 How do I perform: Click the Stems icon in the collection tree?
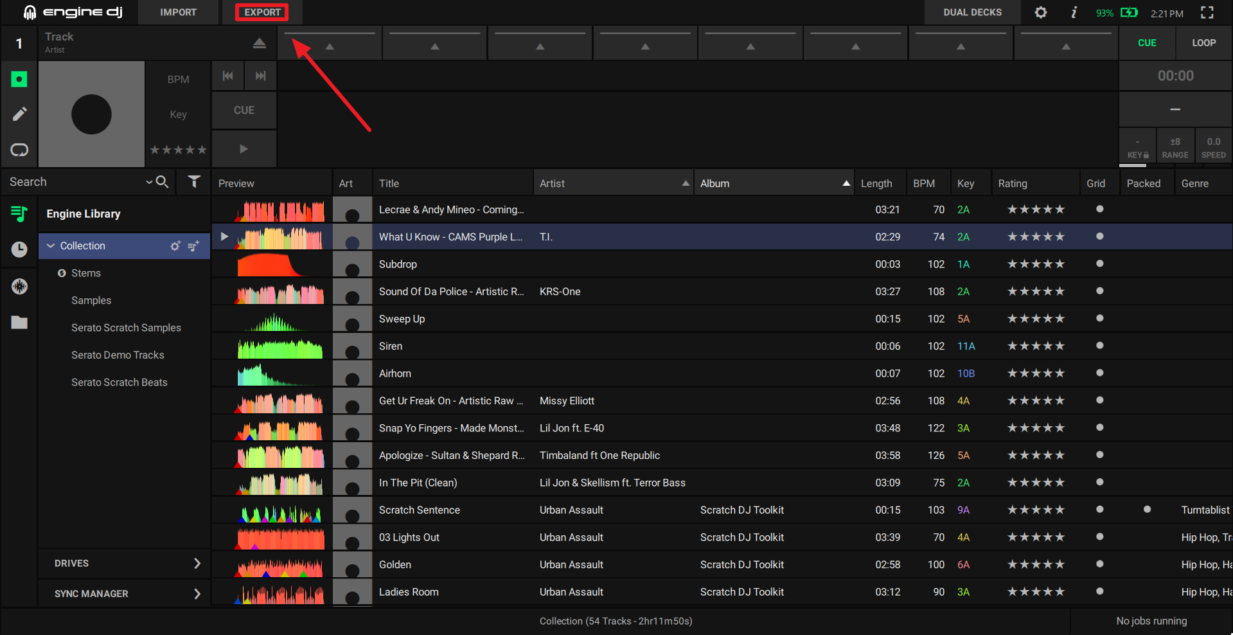point(62,273)
